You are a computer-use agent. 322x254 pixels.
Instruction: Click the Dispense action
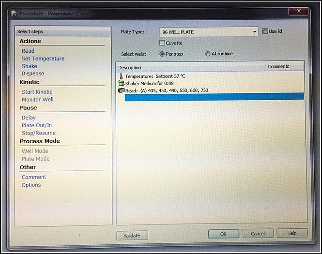[x=33, y=74]
